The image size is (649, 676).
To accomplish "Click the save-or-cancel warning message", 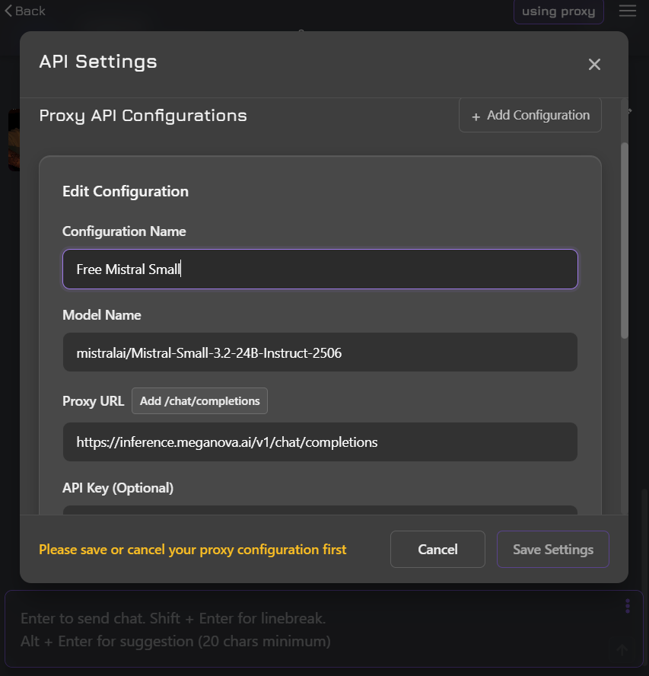I will point(192,550).
